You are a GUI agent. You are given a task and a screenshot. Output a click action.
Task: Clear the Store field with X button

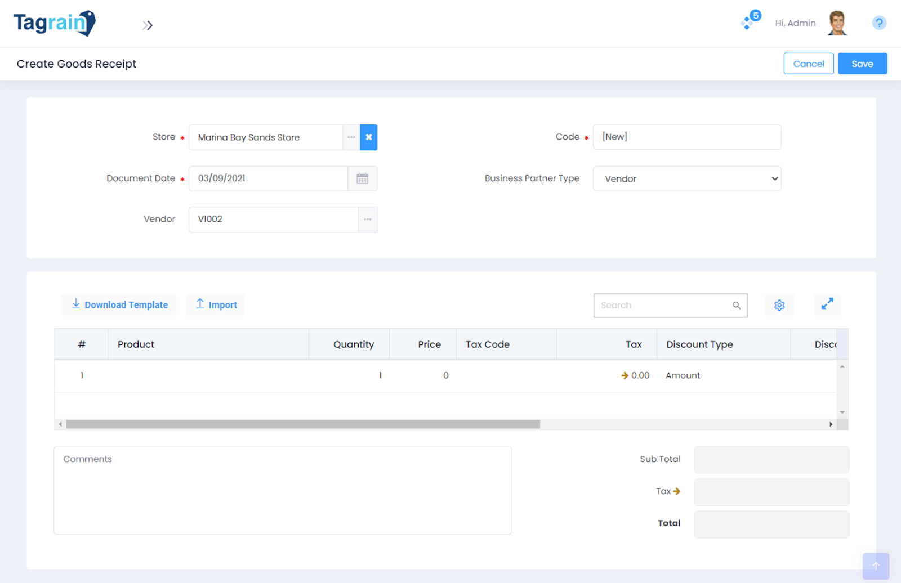click(x=368, y=137)
